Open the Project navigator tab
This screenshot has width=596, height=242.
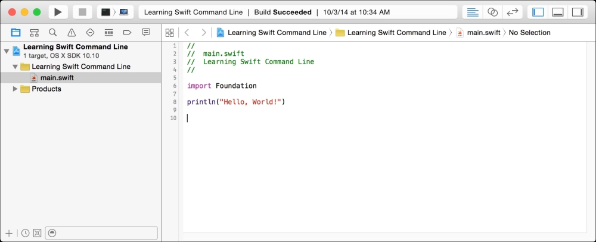click(15, 33)
